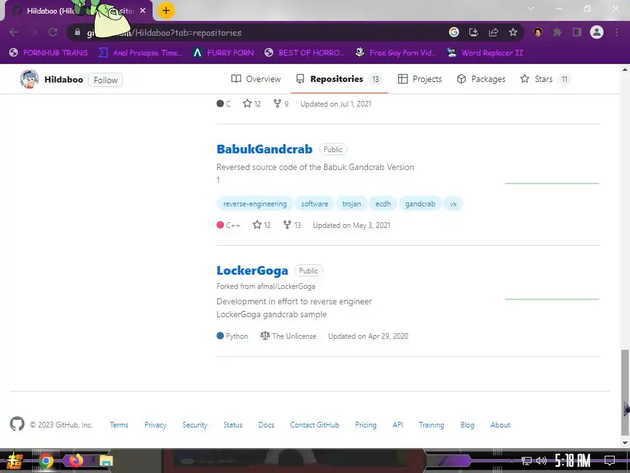Click the Word Replacer II bookmark
Viewport: 630px width, 473px height.
485,53
